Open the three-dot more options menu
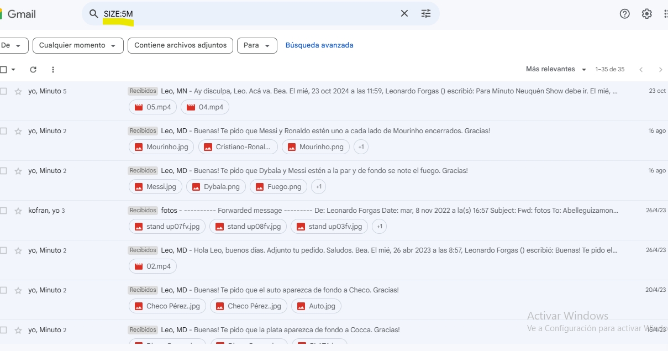668x351 pixels. [x=53, y=70]
